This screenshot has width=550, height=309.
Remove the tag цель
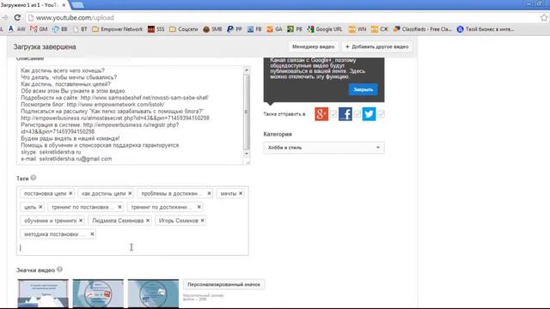point(40,207)
